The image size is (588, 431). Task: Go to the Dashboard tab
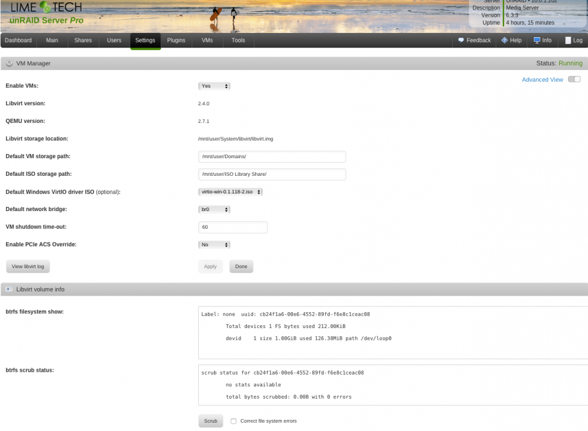[18, 40]
